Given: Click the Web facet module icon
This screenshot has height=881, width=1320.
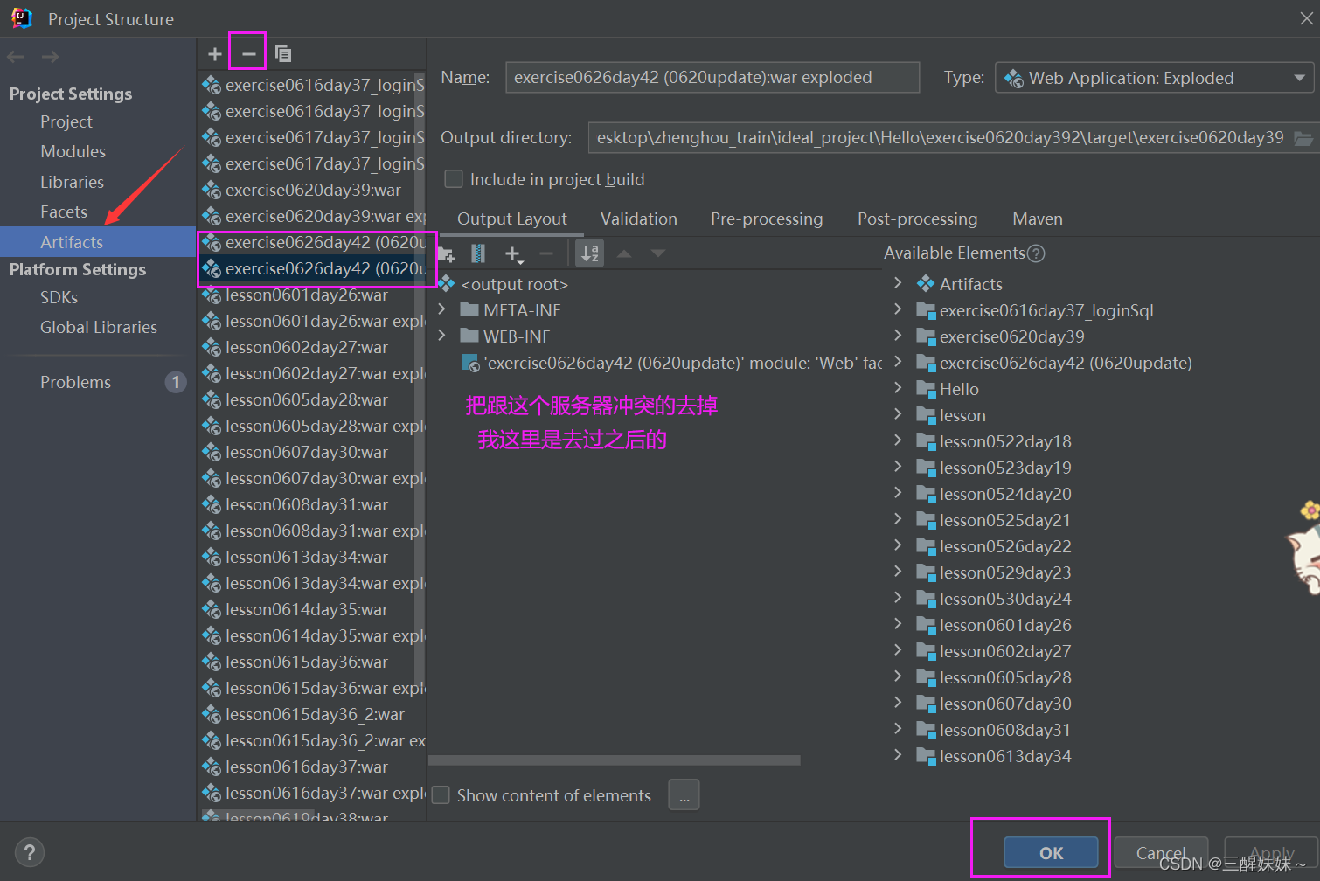Looking at the screenshot, I should click(x=470, y=363).
